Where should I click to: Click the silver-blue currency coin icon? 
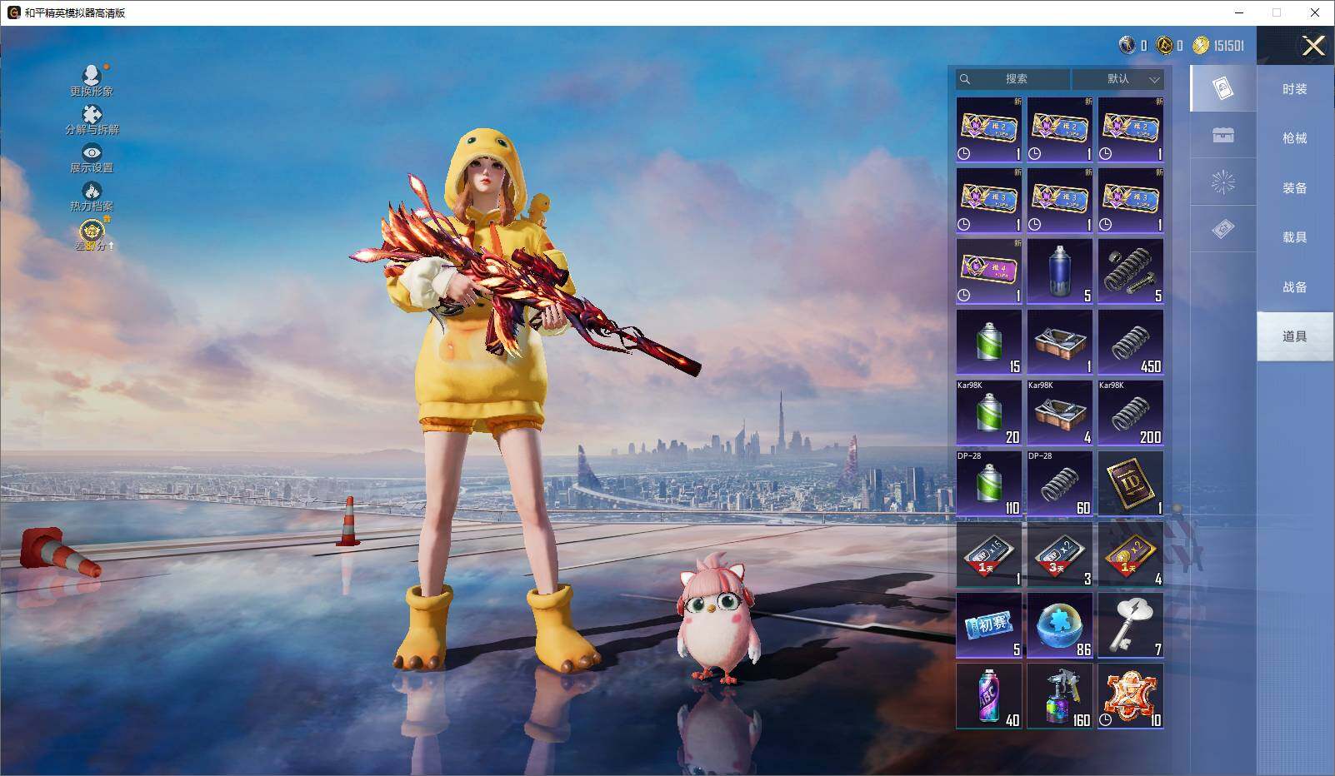tap(1127, 45)
